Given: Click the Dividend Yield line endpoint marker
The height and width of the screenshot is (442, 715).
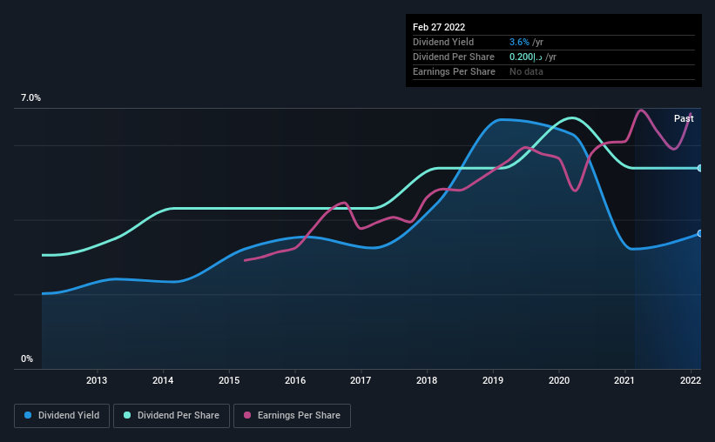Looking at the screenshot, I should (x=700, y=233).
